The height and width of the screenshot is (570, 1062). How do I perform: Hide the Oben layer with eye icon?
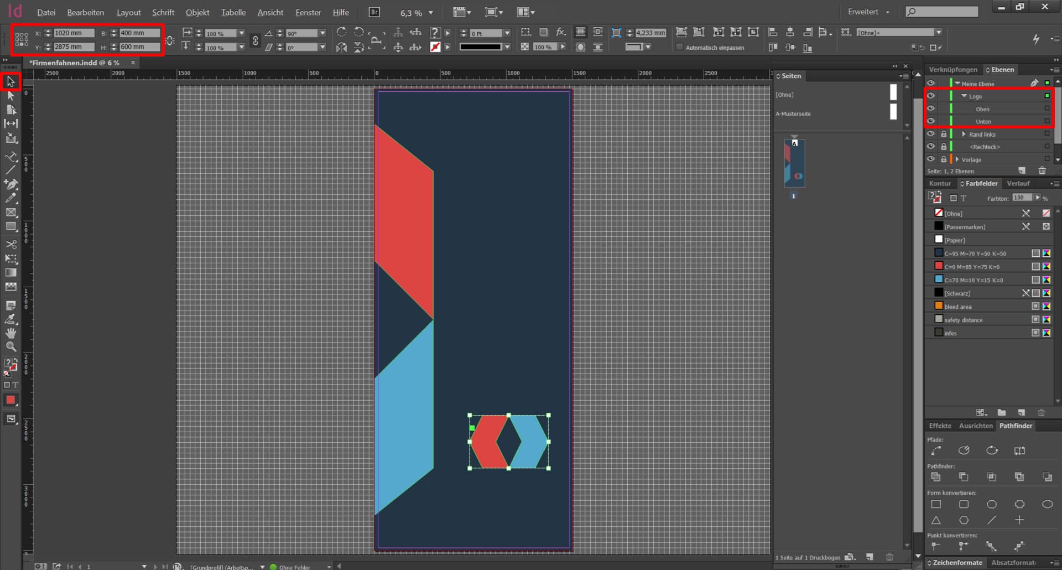pos(931,109)
